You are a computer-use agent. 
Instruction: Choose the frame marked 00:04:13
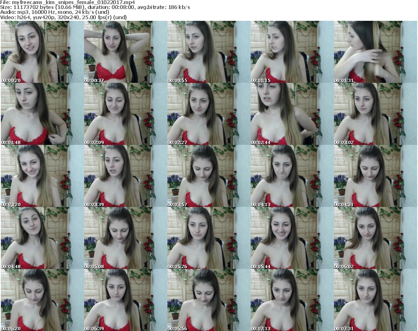292,176
